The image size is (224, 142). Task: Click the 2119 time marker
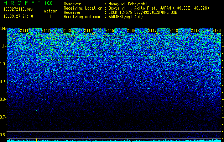[x=195, y=31]
